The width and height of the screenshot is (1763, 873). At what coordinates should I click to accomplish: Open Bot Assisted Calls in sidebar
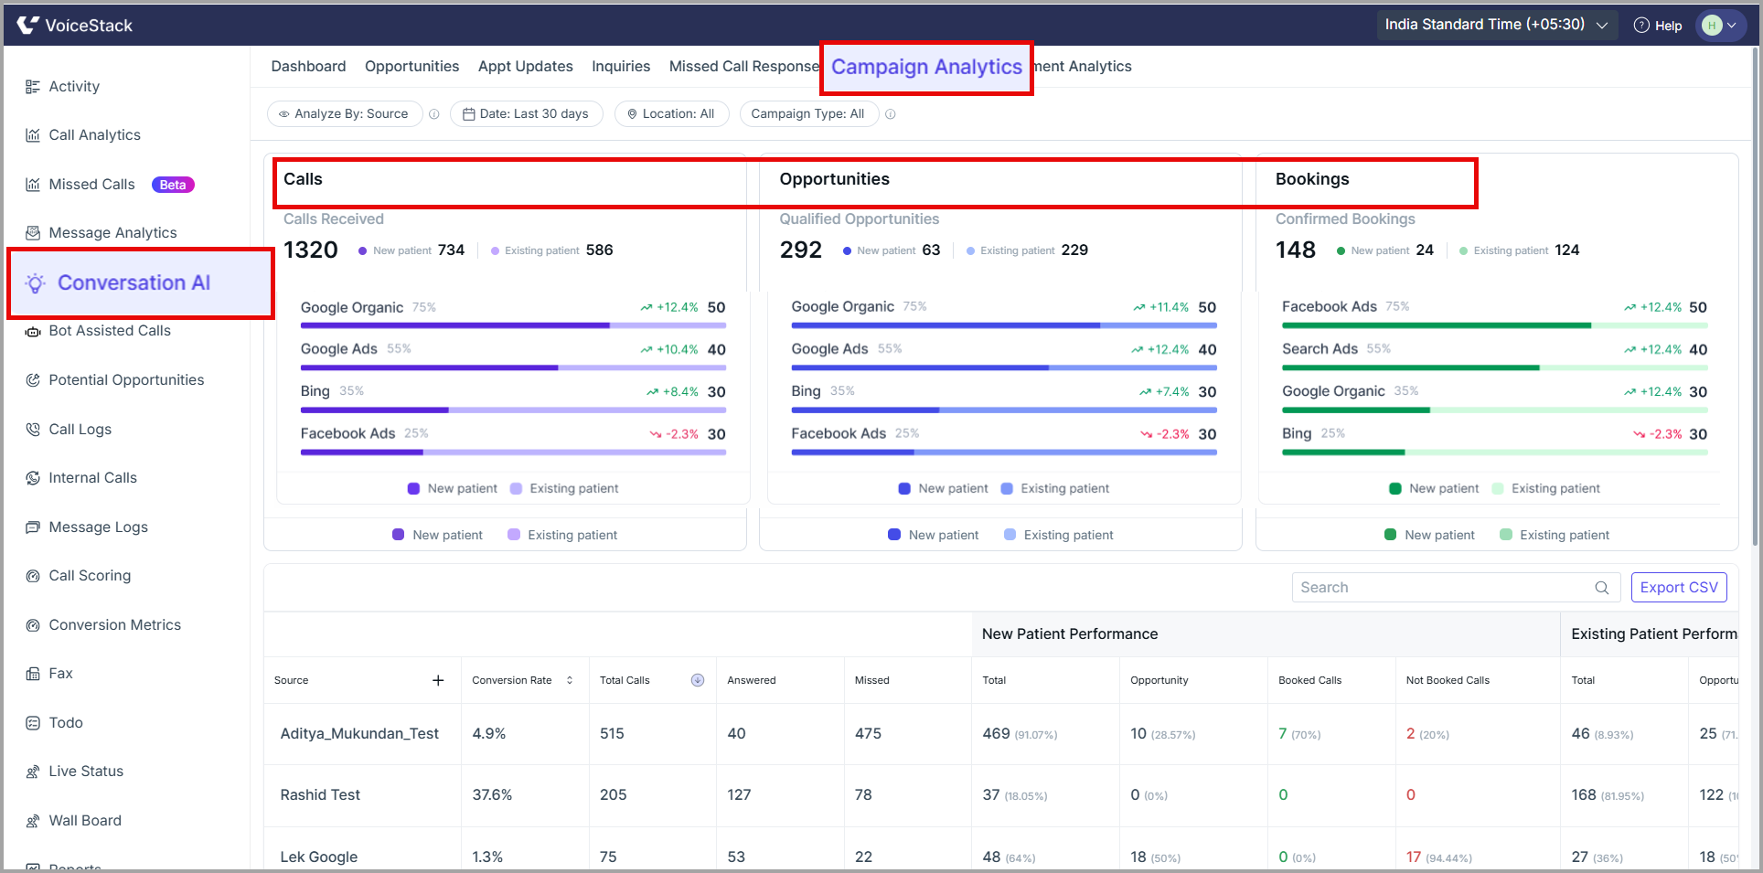pos(110,331)
